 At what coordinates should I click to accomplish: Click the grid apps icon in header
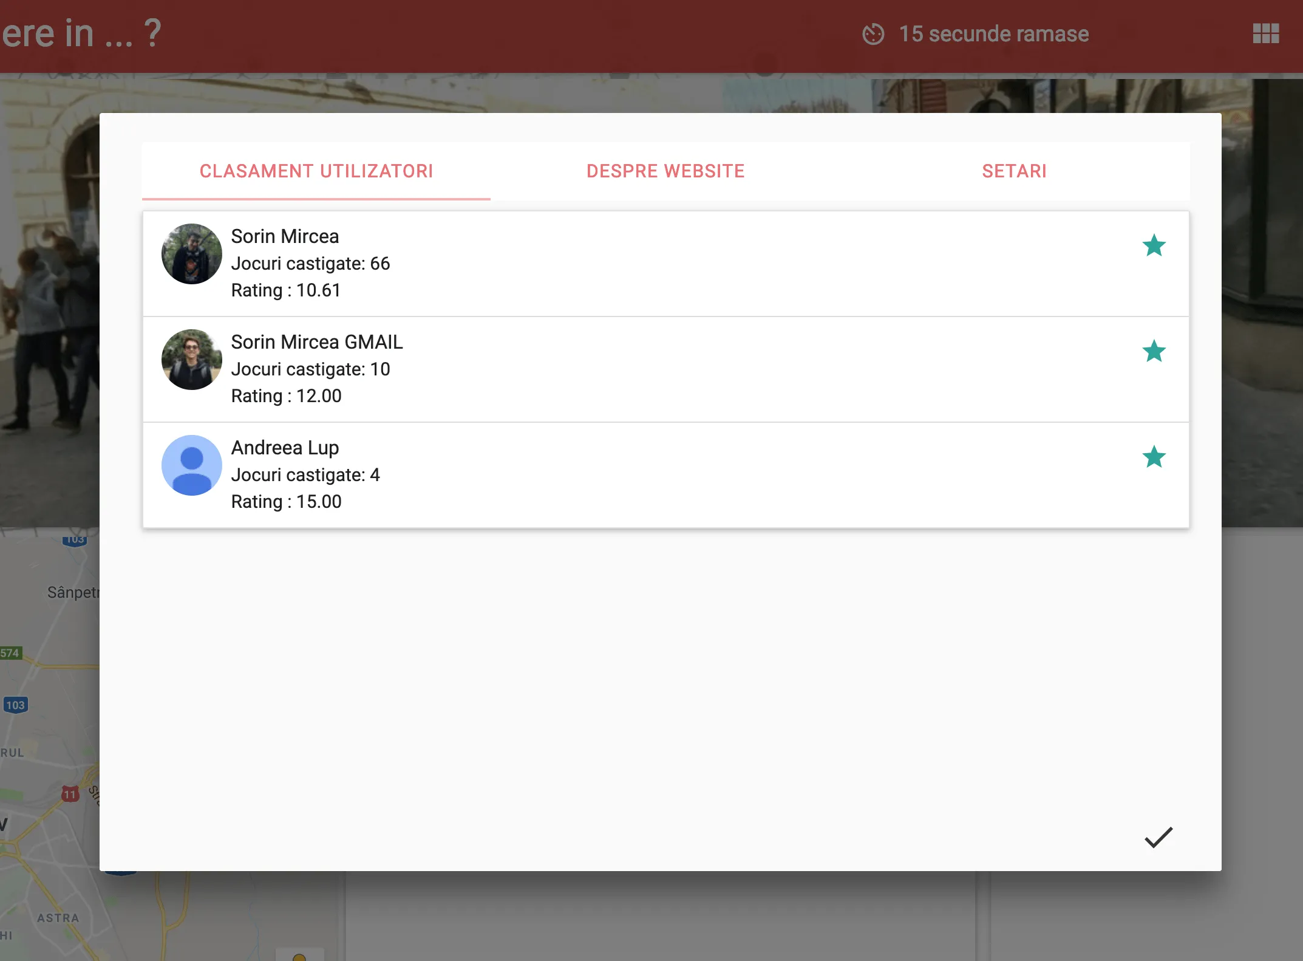point(1265,33)
